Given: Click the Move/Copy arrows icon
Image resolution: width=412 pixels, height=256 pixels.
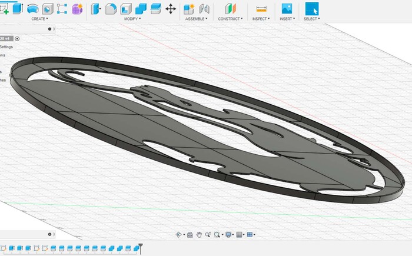Looking at the screenshot, I should (x=171, y=9).
